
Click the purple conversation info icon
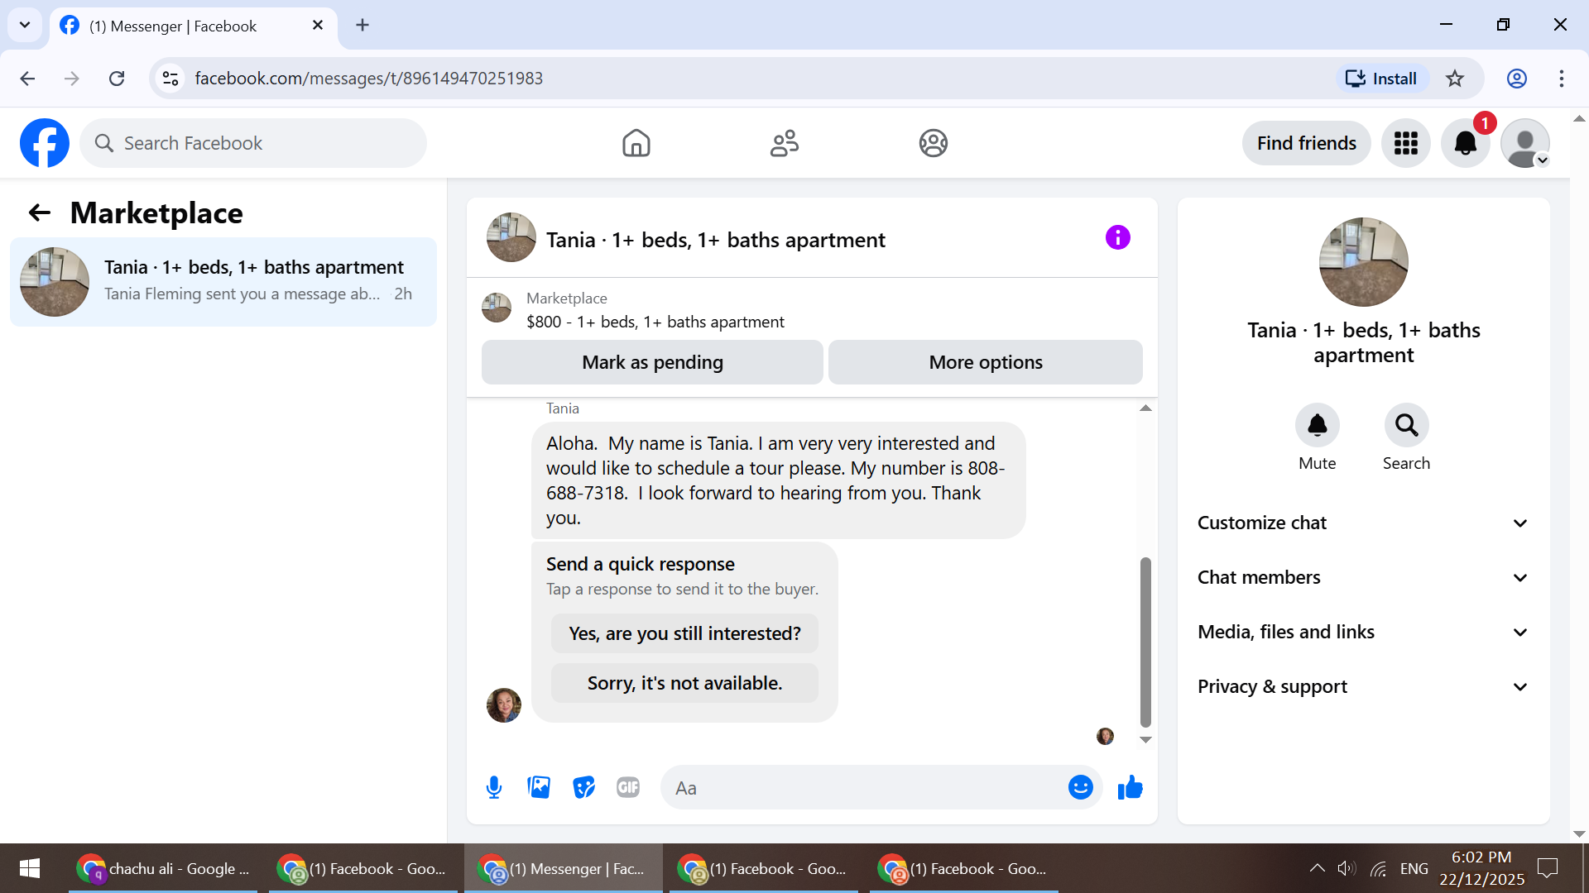1117,238
